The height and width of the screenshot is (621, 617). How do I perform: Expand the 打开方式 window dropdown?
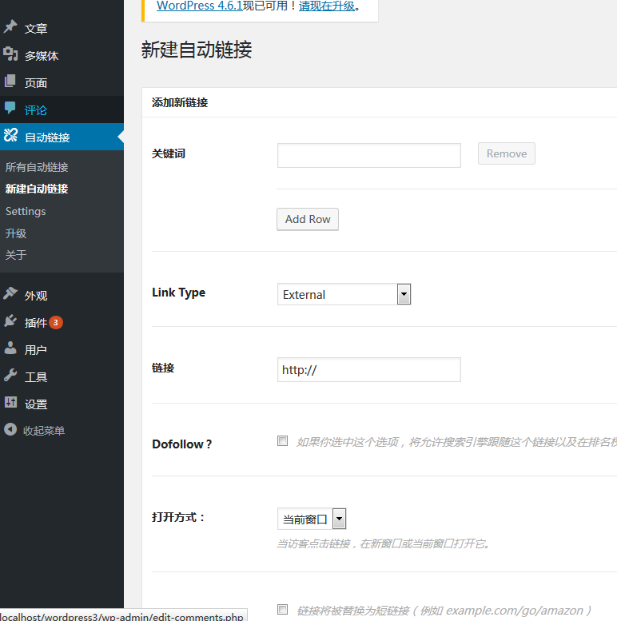pyautogui.click(x=312, y=519)
